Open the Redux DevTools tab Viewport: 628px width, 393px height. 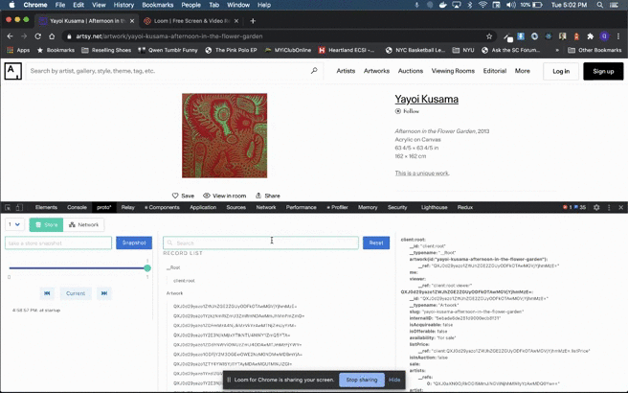[465, 207]
